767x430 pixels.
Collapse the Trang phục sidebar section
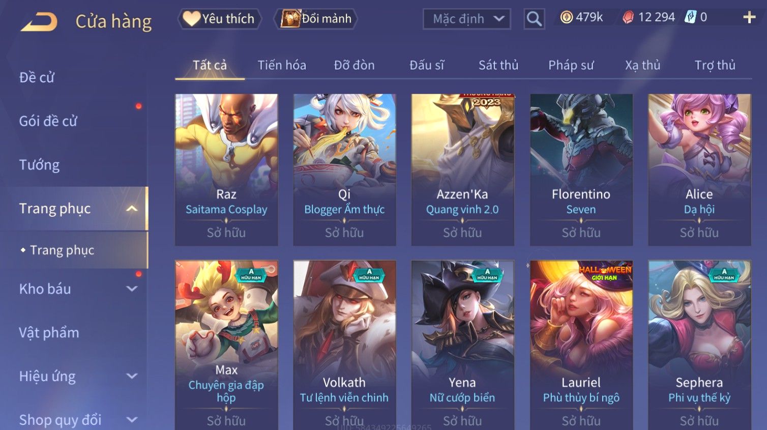point(132,209)
